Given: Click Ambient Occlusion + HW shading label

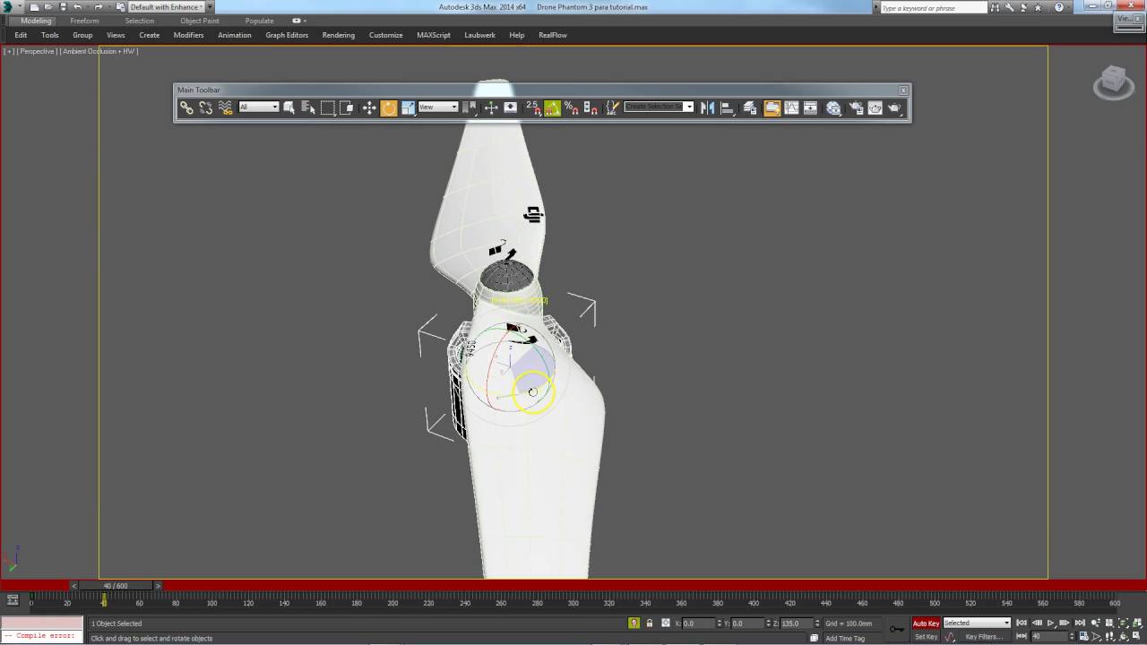Looking at the screenshot, I should click(x=99, y=51).
